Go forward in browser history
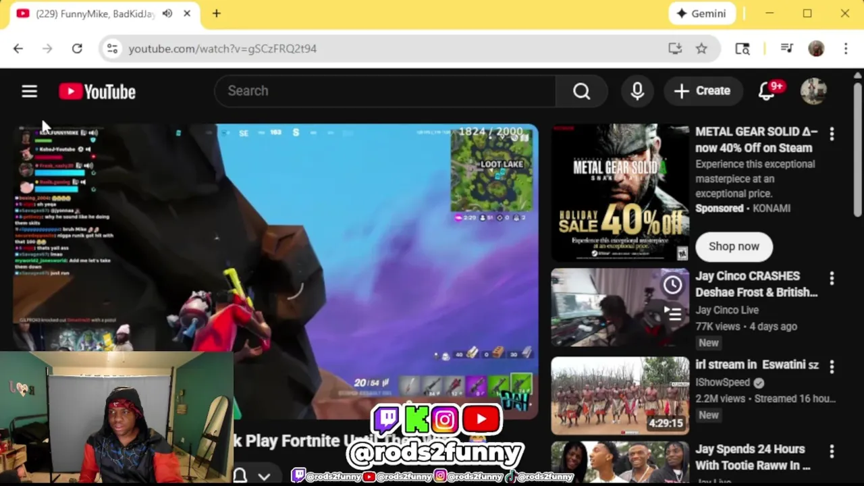Viewport: 864px width, 486px height. coord(47,49)
